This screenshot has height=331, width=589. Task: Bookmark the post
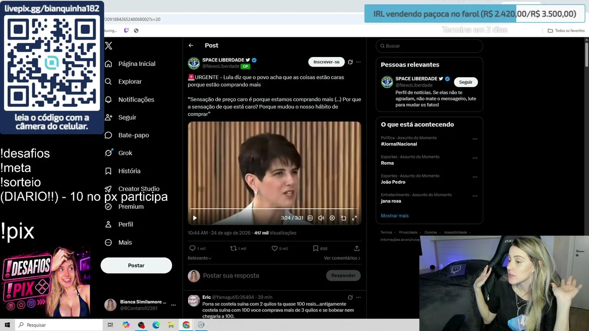coord(316,248)
